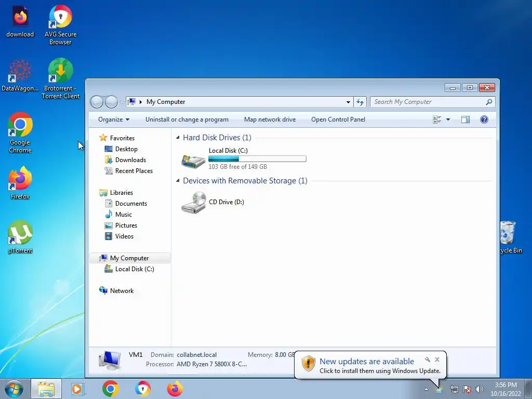532x399 pixels.
Task: Click Windows Explorer taskbar button
Action: 46,389
